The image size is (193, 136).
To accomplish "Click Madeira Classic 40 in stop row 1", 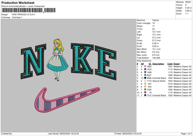I will click(x=182, y=66).
